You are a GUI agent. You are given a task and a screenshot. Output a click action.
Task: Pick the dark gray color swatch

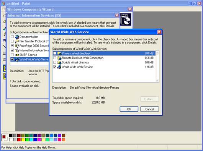(x=15, y=135)
